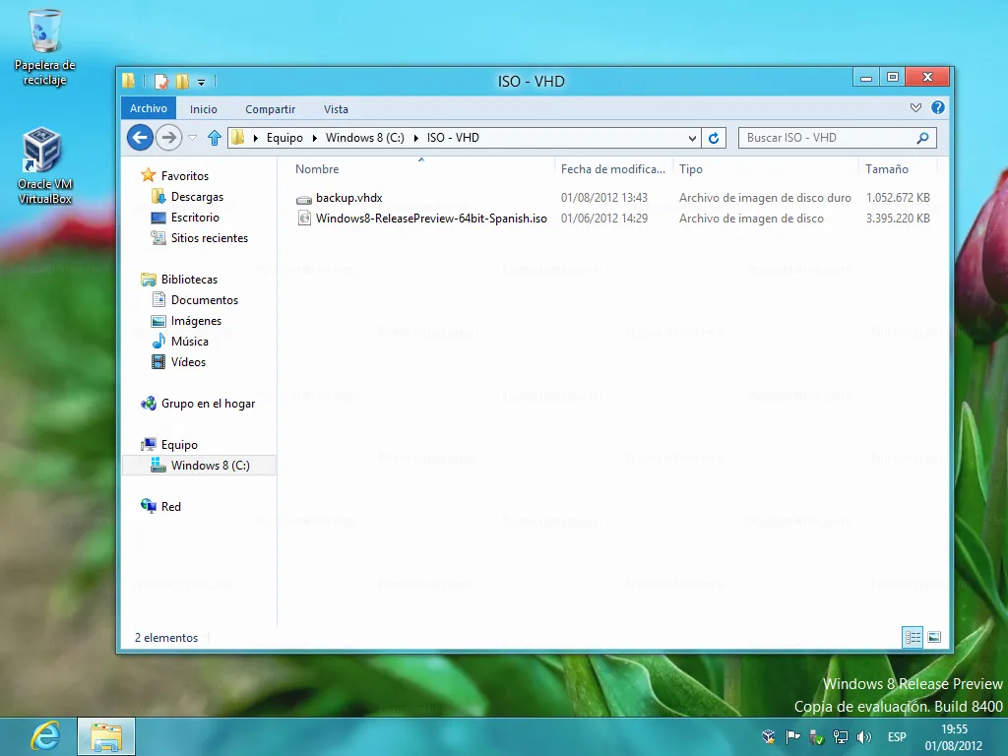Viewport: 1008px width, 756px height.
Task: Click the Properties quick access icon
Action: [x=161, y=82]
